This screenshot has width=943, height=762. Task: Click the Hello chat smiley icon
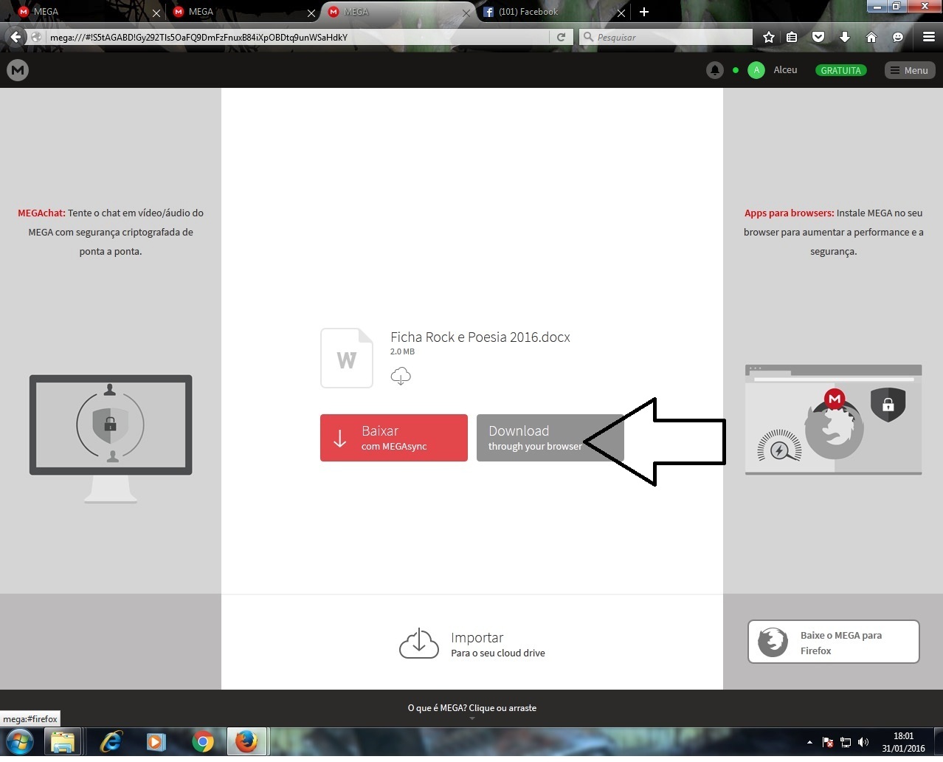click(898, 37)
